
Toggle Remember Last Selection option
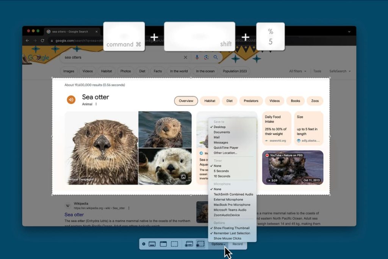click(x=232, y=233)
